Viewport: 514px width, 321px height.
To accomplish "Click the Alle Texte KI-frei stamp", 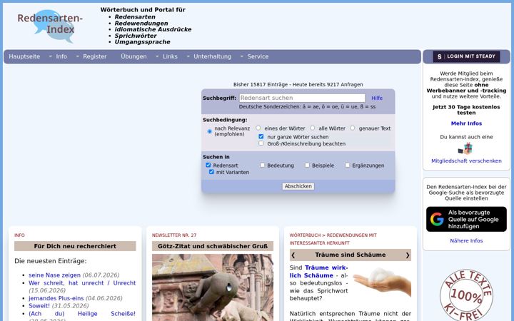I will (466, 295).
